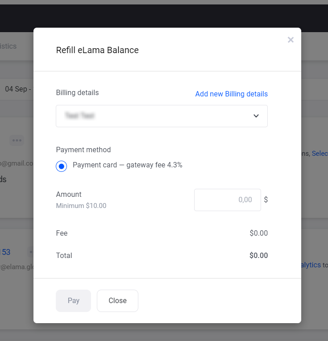Click the dollar sign beside the amount field
Image resolution: width=328 pixels, height=341 pixels.
tap(266, 200)
